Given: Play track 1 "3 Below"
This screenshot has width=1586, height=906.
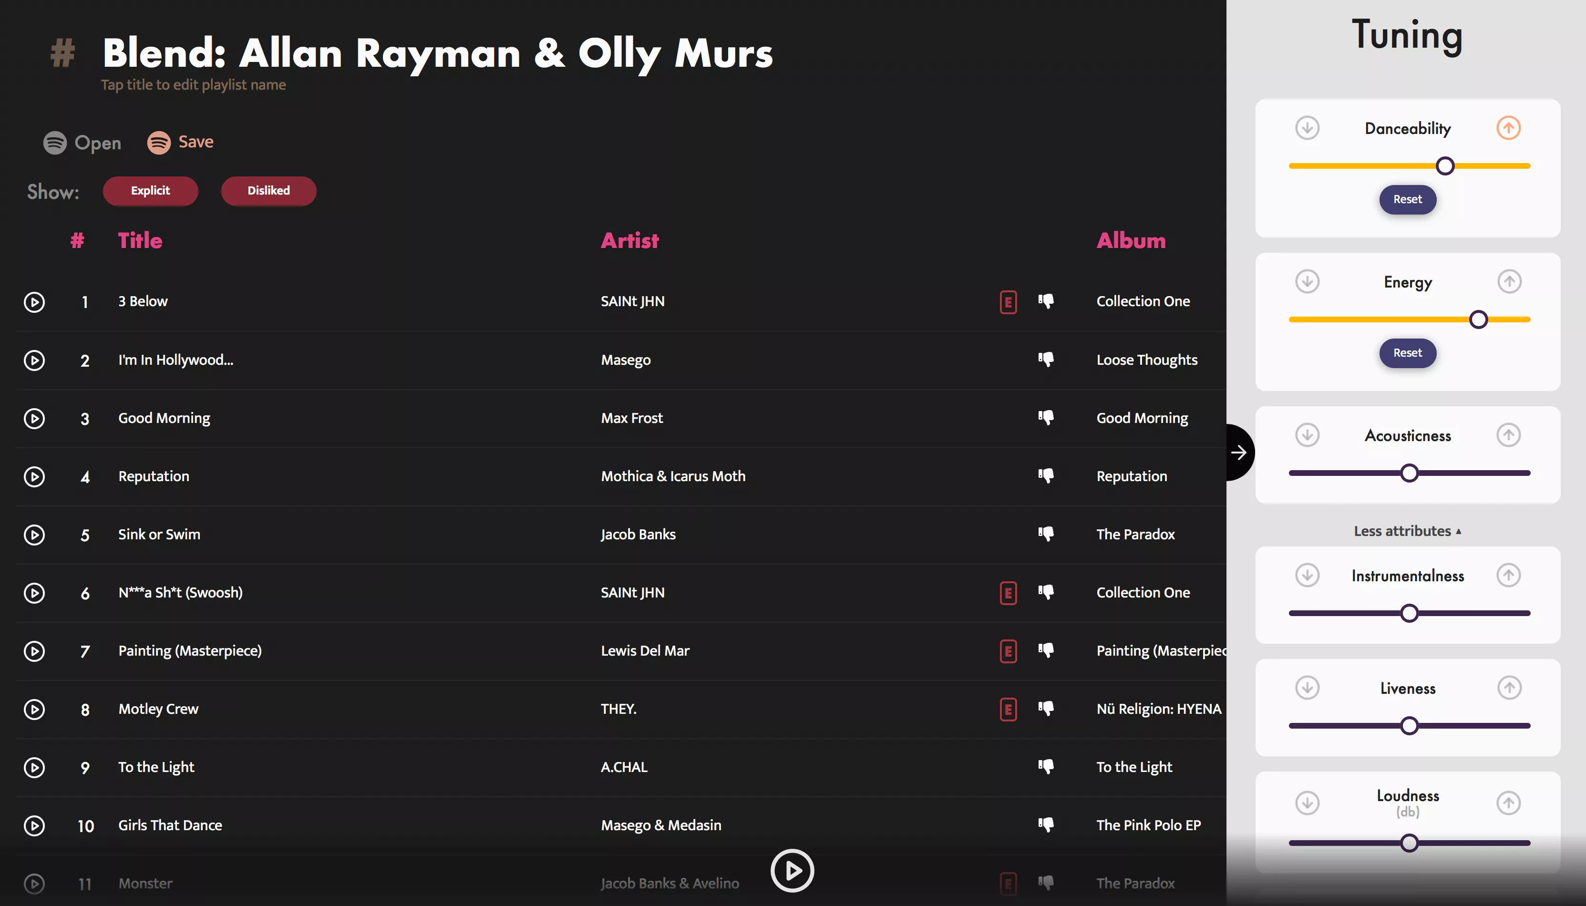Looking at the screenshot, I should [34, 302].
